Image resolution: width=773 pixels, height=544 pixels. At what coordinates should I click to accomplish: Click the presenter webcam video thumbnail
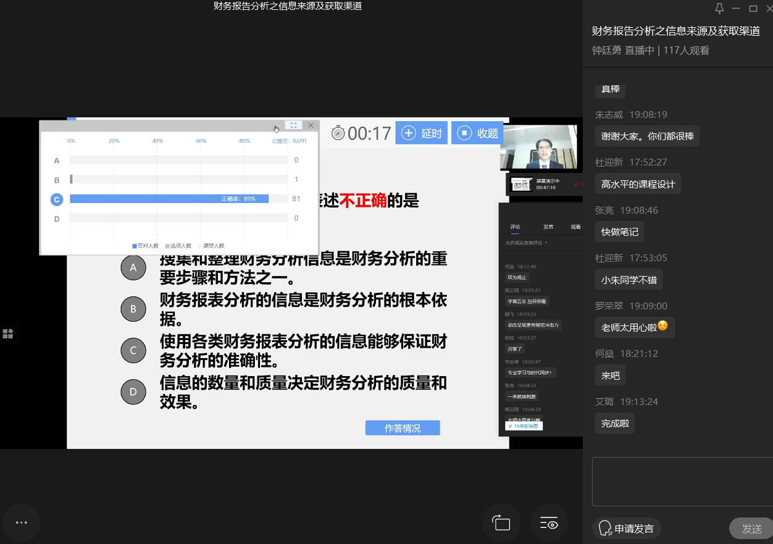click(x=539, y=147)
